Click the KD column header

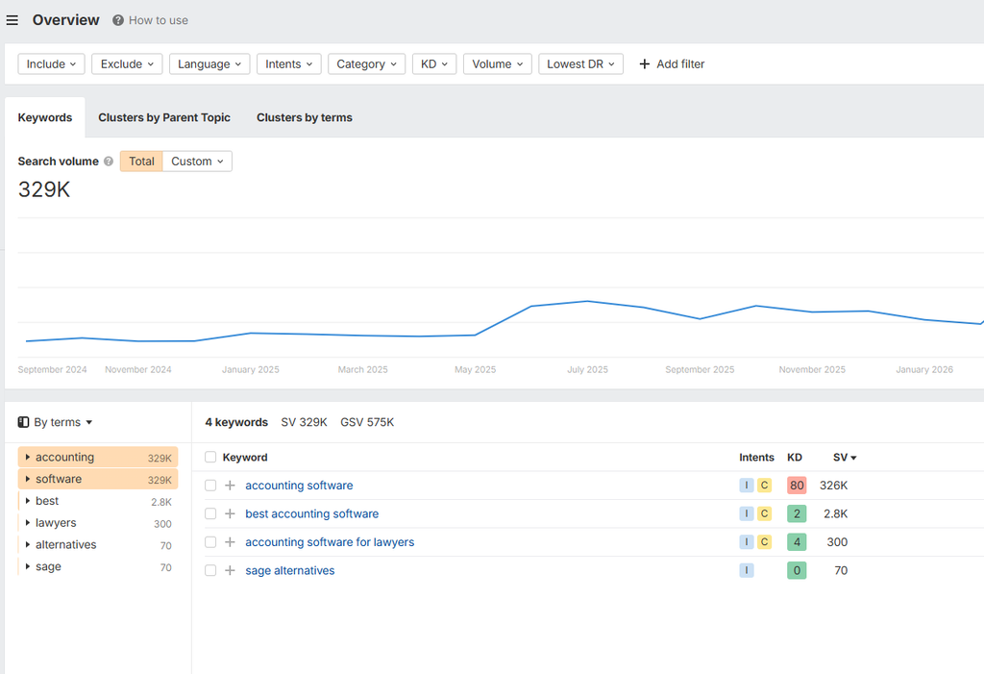click(x=795, y=458)
